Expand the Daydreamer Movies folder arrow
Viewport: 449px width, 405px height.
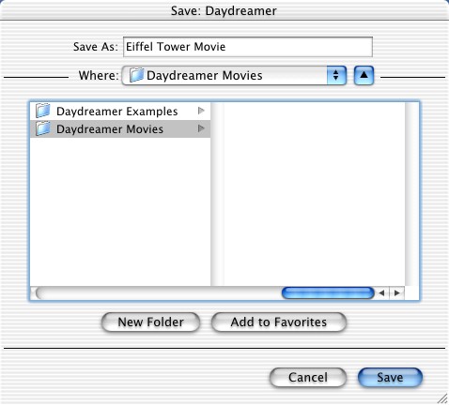click(x=201, y=128)
